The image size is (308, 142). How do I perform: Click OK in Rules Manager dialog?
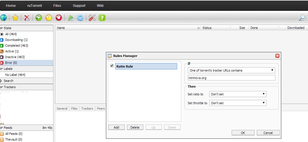click(x=243, y=133)
